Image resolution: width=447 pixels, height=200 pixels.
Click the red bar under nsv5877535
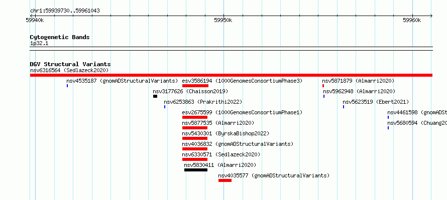[195, 128]
